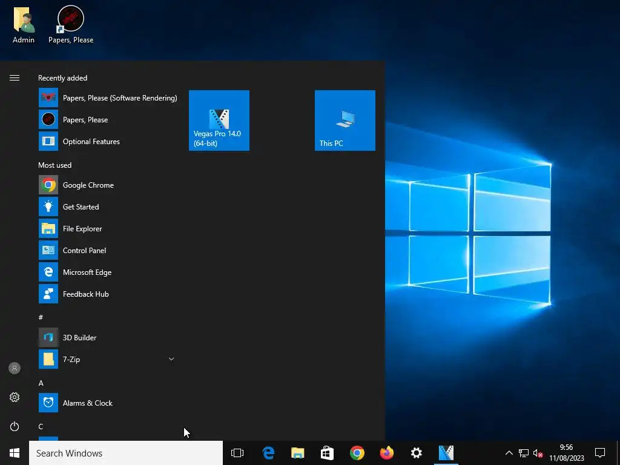The width and height of the screenshot is (620, 465).
Task: Open Papers, Please desktop shortcut
Action: 71,24
